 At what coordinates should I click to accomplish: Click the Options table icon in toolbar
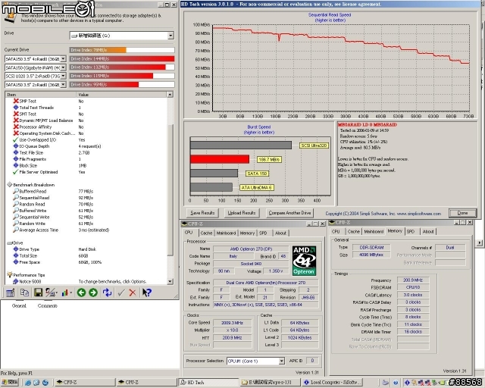coord(10,293)
